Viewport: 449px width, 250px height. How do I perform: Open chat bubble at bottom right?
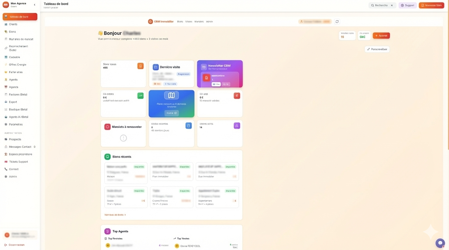point(440,243)
